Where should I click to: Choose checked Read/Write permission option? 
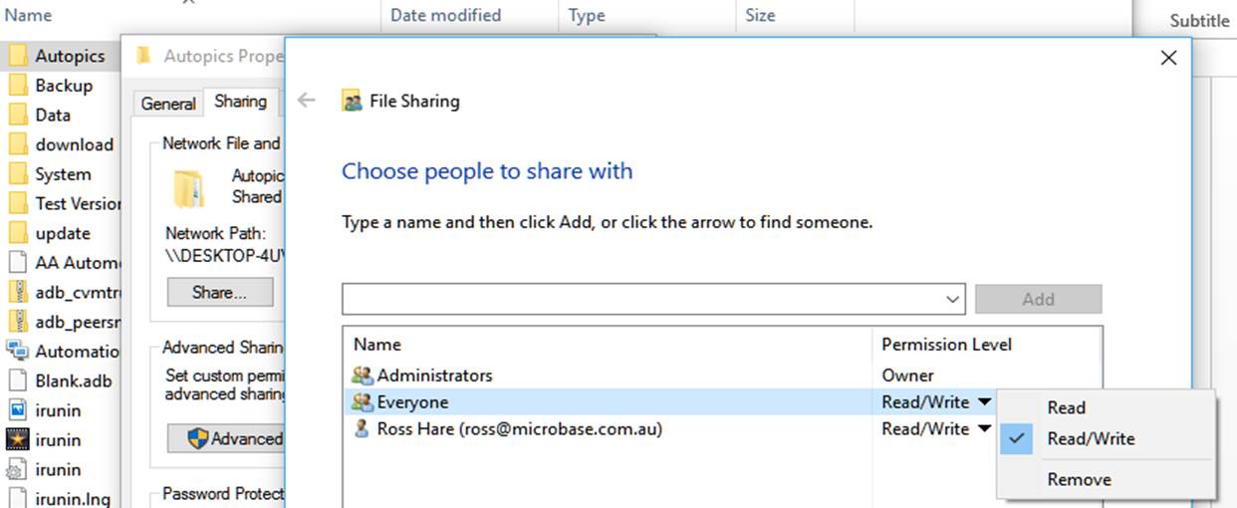pos(1090,438)
